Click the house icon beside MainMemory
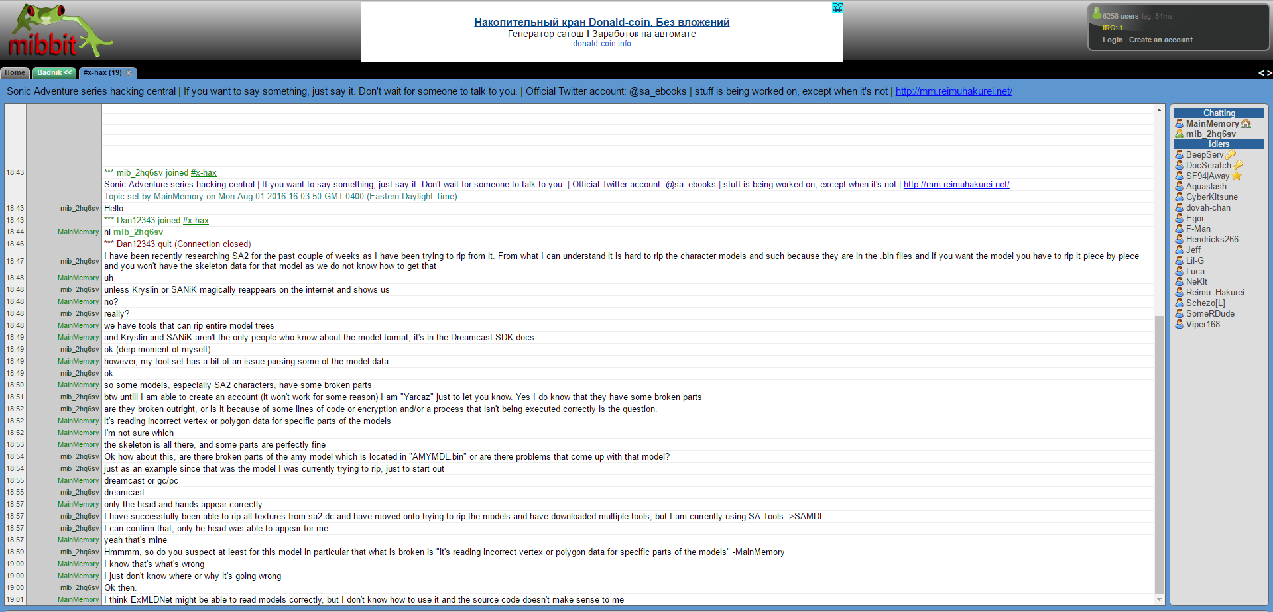Viewport: 1273px width, 612px height. click(x=1246, y=123)
